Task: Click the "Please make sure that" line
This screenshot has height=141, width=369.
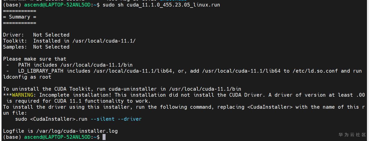Action: click(x=35, y=59)
